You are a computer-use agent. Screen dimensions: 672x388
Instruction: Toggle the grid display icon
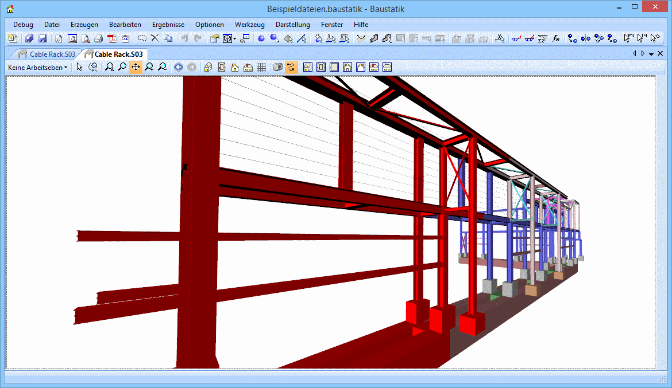261,67
